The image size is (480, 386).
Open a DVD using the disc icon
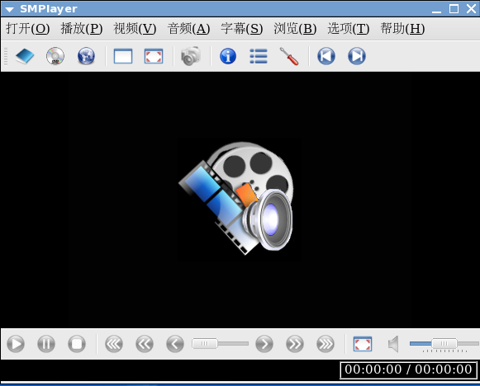click(x=55, y=56)
